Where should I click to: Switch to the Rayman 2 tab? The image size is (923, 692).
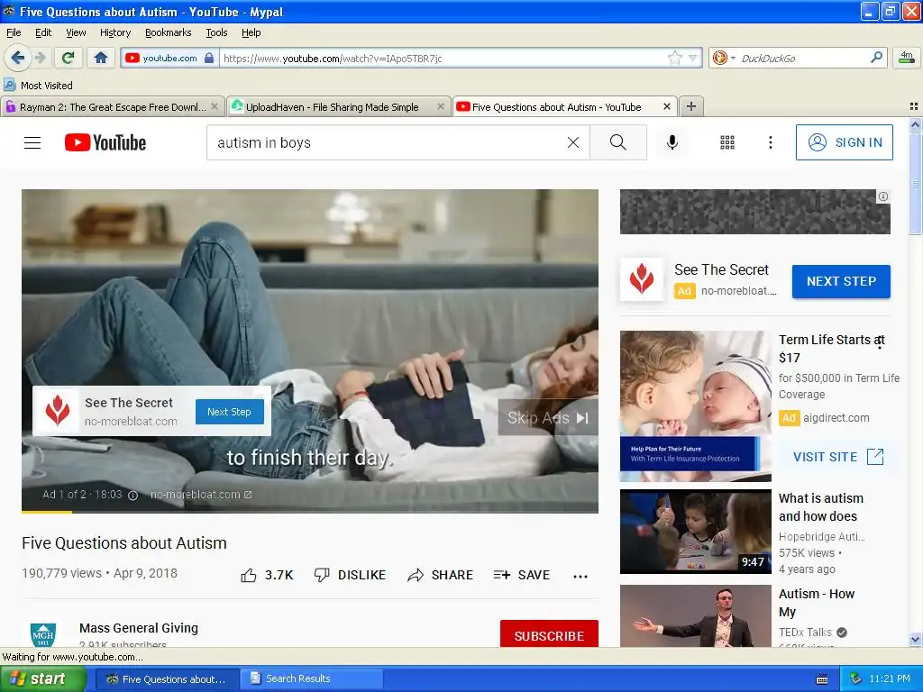[x=112, y=107]
